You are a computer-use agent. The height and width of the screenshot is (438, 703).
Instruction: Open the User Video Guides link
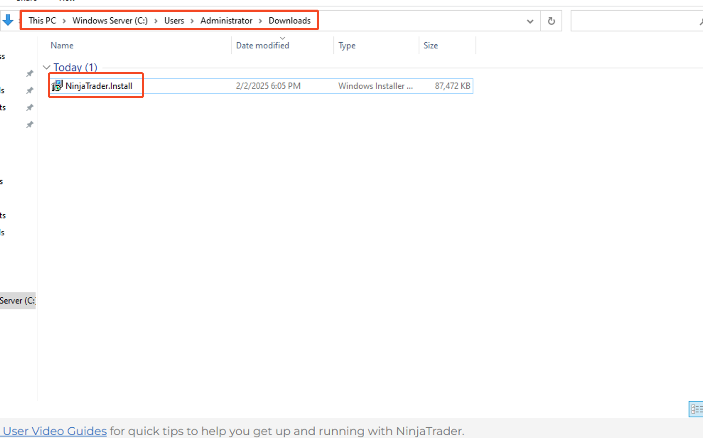click(55, 431)
